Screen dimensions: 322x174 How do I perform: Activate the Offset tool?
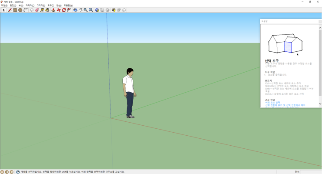click(x=69, y=10)
